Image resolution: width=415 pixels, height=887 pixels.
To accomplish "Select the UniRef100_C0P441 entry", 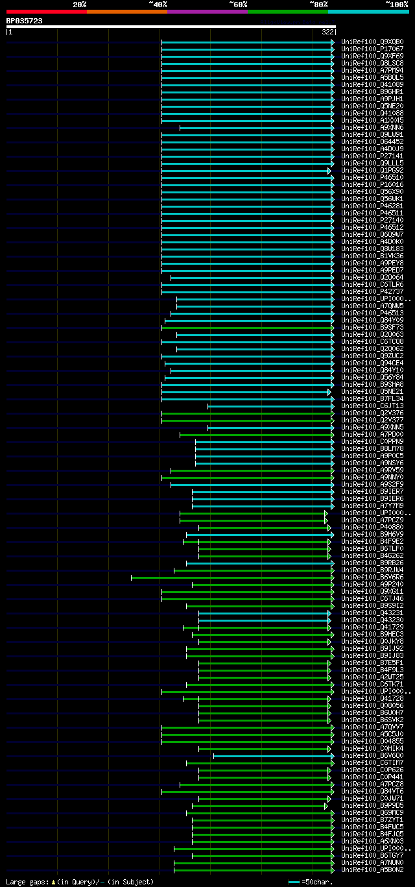I will (372, 777).
